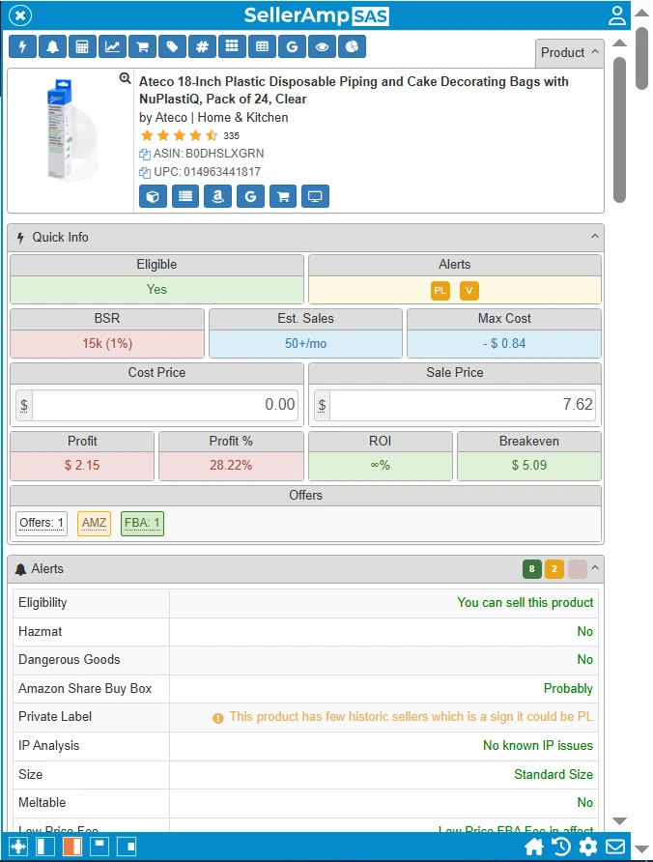The image size is (653, 862).
Task: Click the Max Cost value '- $ 0.84'
Action: (504, 344)
